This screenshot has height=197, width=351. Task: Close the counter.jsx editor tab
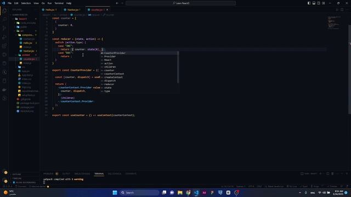tap(107, 10)
